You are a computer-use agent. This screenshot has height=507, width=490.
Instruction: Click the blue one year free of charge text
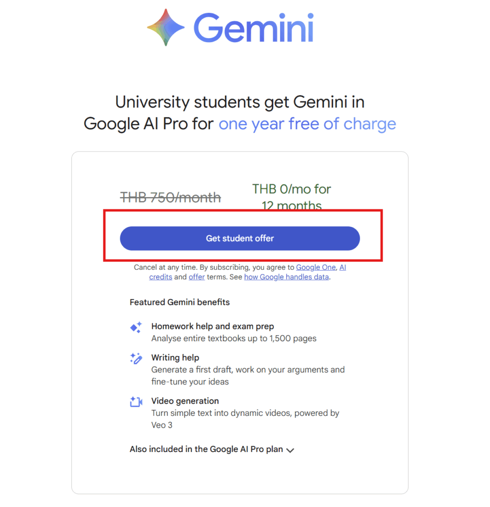307,123
